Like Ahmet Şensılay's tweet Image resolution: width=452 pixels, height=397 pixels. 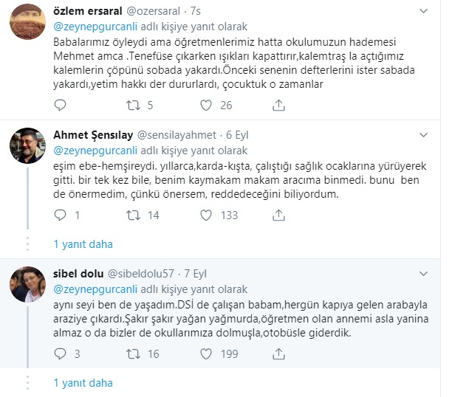(x=207, y=215)
